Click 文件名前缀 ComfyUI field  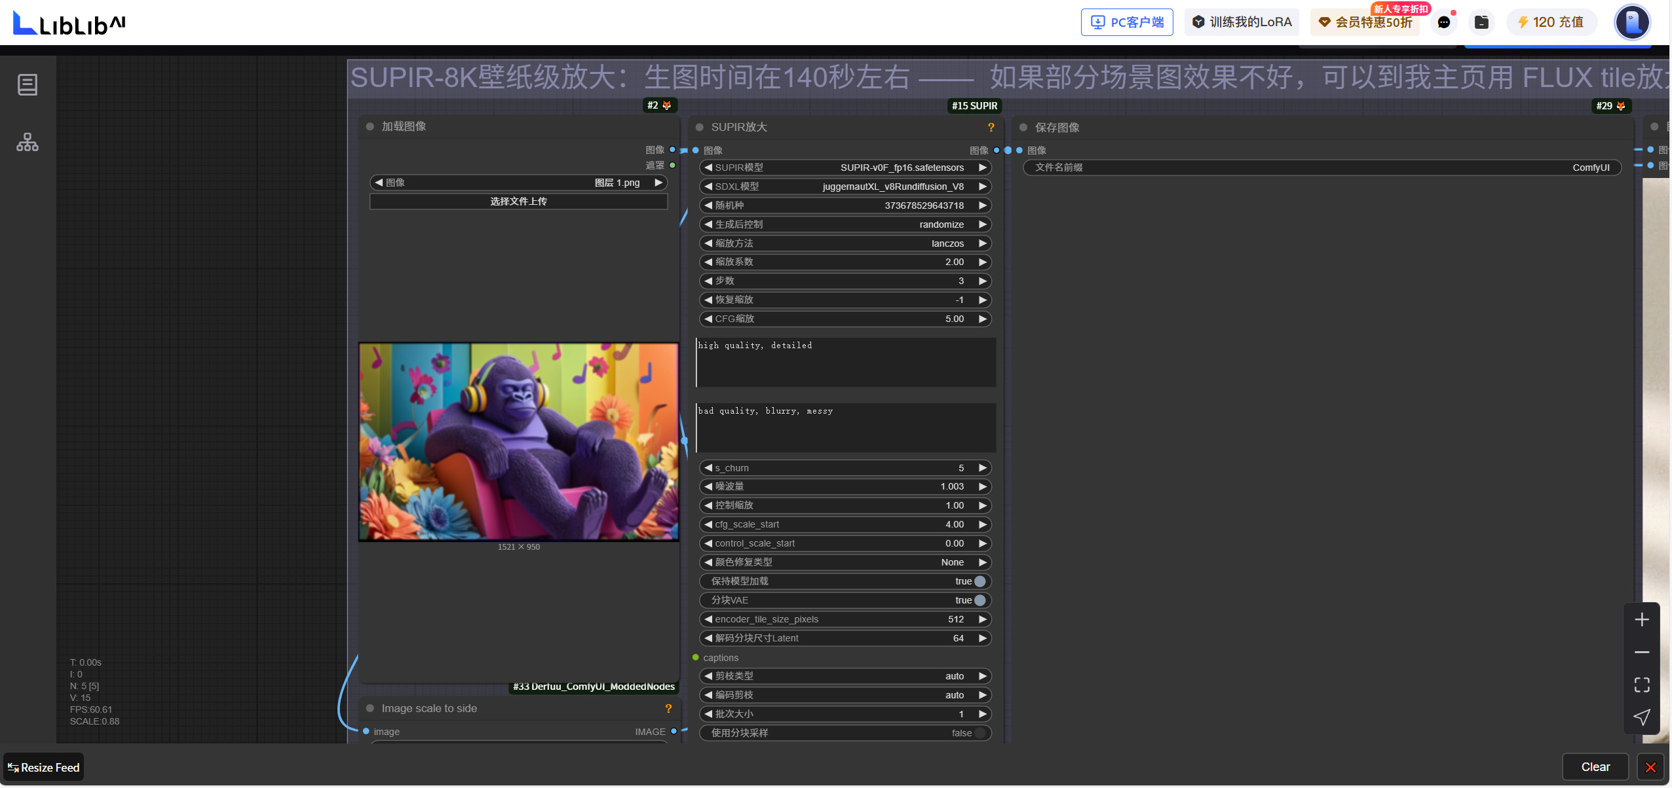(x=1322, y=168)
